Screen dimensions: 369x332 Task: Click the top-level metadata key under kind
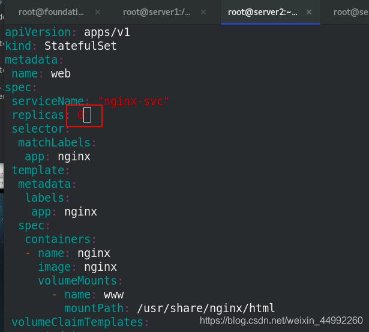31,60
